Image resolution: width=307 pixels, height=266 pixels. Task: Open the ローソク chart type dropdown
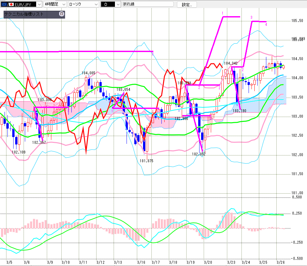tap(96, 5)
